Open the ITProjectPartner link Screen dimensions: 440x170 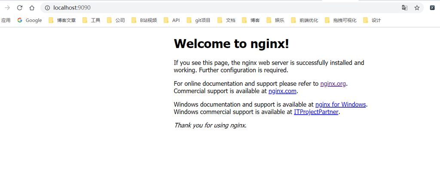click(316, 112)
